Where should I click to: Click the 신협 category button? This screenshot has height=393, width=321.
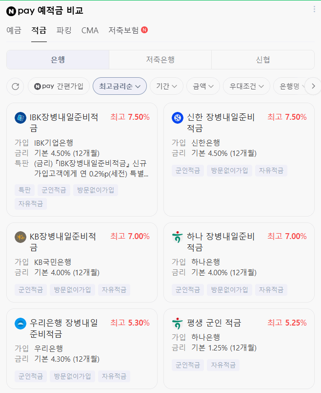click(x=263, y=59)
